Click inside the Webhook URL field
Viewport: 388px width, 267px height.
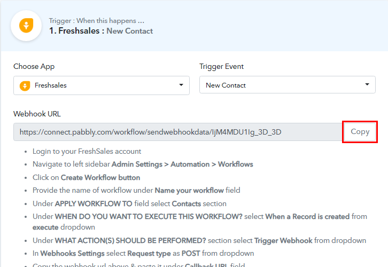click(x=176, y=132)
